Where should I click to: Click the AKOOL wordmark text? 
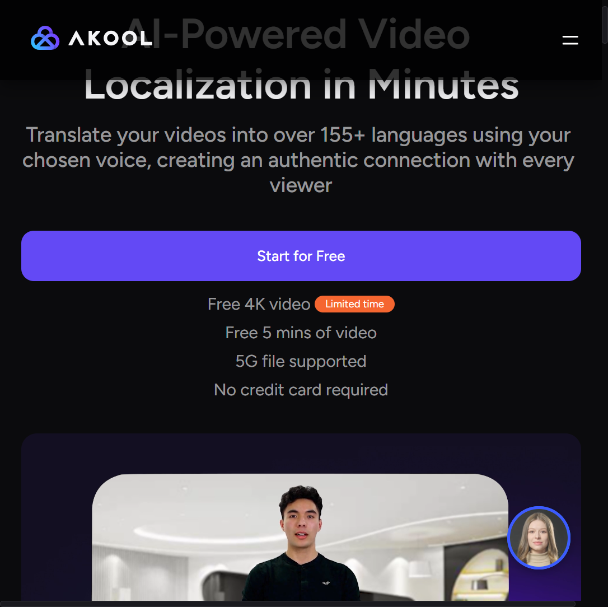pyautogui.click(x=110, y=39)
